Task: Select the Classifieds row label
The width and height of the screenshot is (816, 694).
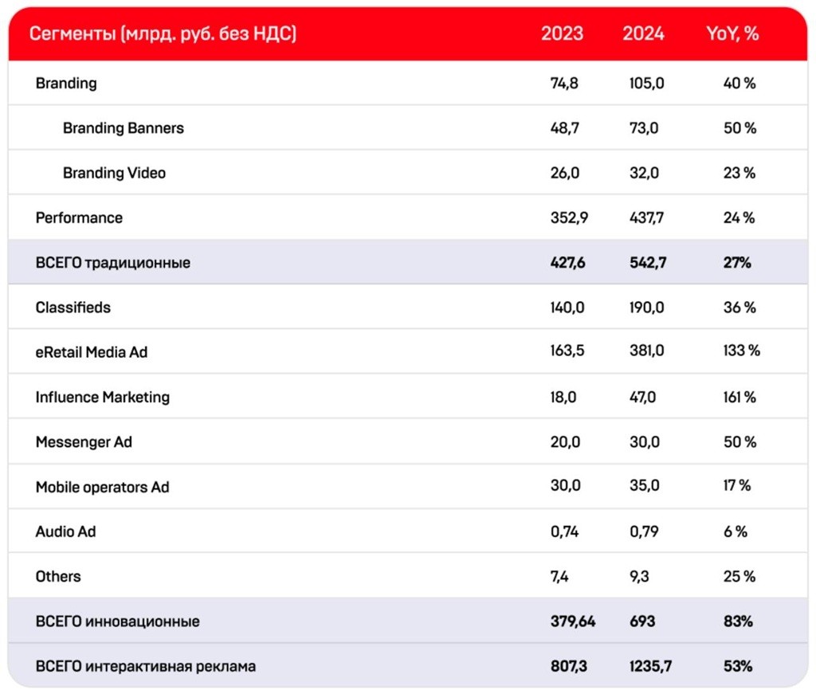Action: click(x=73, y=308)
